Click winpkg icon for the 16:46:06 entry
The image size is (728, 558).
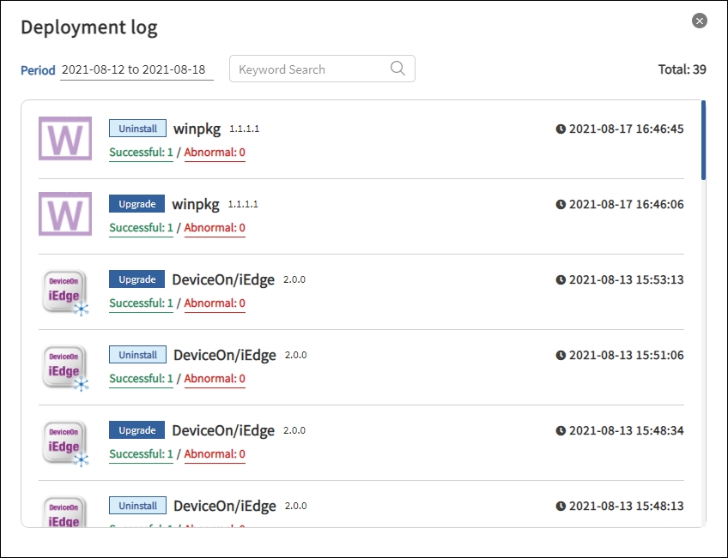[65, 213]
